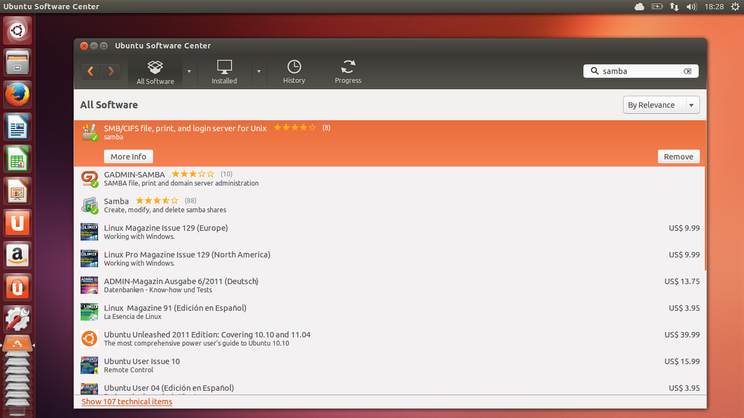Screen dimensions: 744x418
Task: Click the star rating of SMB/CIFS server
Action: point(295,128)
